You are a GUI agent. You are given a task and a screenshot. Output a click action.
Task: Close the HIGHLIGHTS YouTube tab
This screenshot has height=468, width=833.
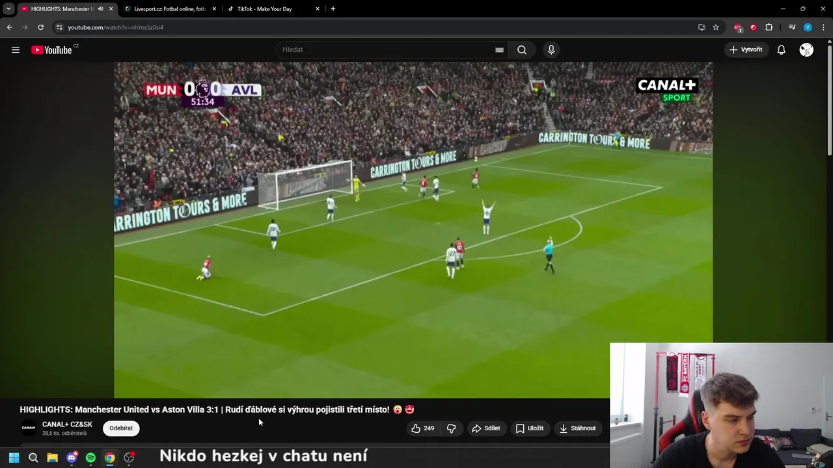pos(111,8)
